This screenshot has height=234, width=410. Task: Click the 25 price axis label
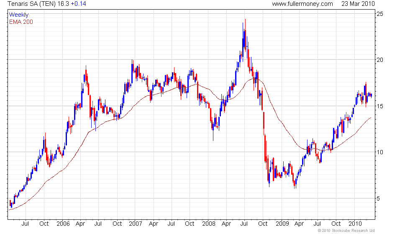[x=380, y=14]
